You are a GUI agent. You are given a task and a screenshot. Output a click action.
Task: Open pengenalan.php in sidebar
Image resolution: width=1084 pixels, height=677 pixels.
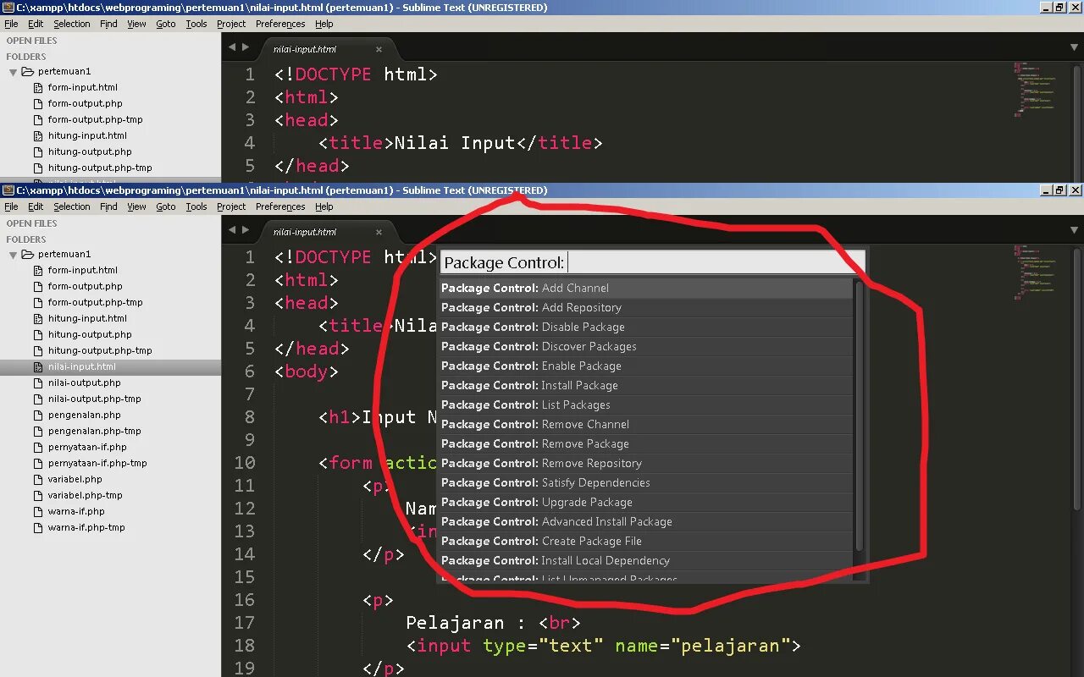[x=84, y=415]
